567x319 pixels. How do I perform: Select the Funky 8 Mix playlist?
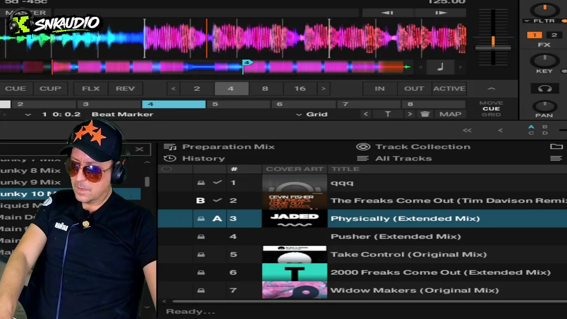(30, 171)
